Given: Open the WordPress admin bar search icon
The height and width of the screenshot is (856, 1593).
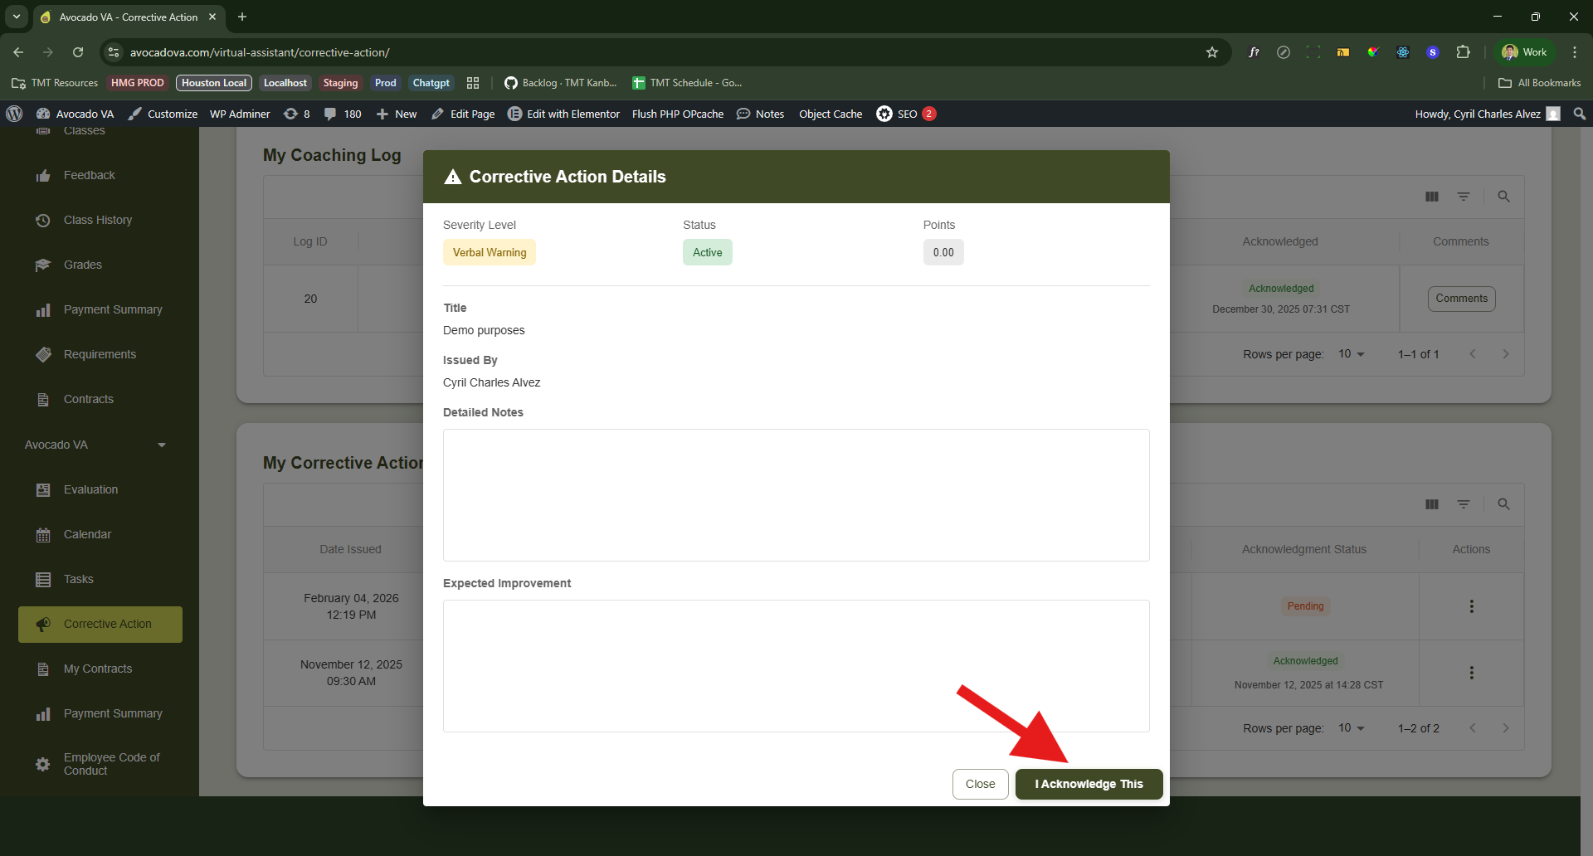Looking at the screenshot, I should (x=1580, y=114).
